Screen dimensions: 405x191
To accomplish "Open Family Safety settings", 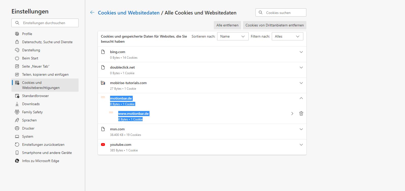I will pyautogui.click(x=45, y=112).
